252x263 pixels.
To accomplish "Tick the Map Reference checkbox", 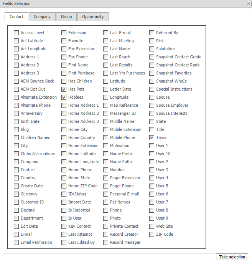I will [105, 105].
